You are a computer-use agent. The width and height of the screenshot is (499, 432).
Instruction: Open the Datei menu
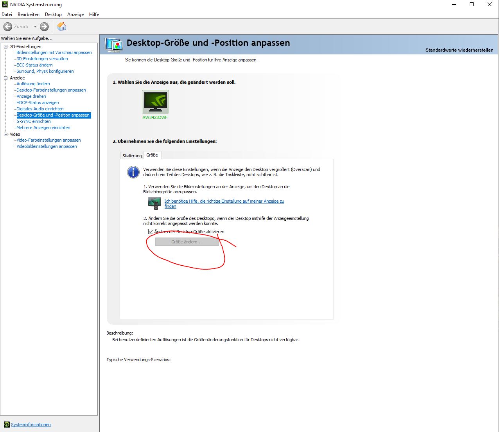(x=7, y=14)
